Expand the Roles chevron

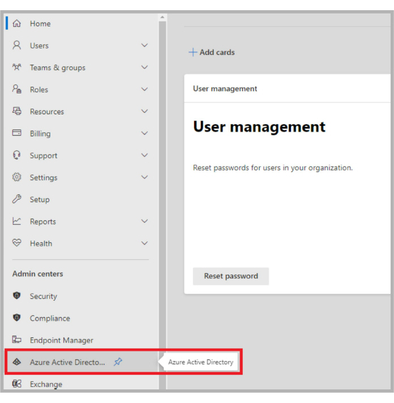coord(145,89)
